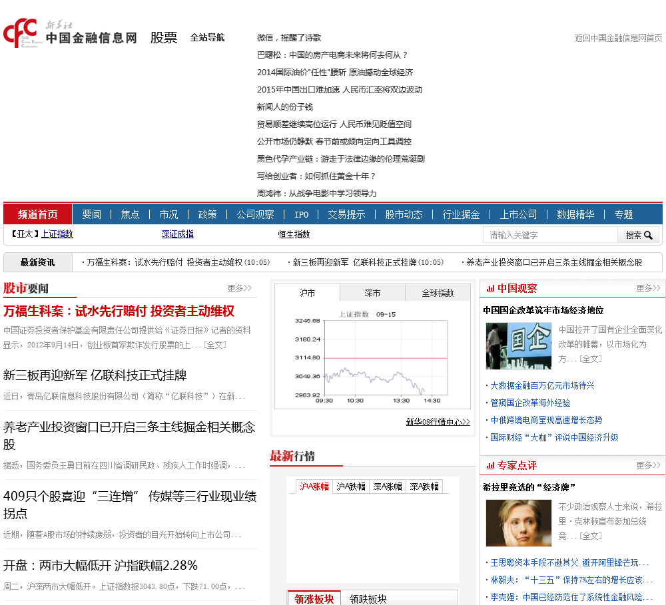Image resolution: width=666 pixels, height=605 pixels.
Task: Select the 深A跌幅 tab
Action: [424, 487]
